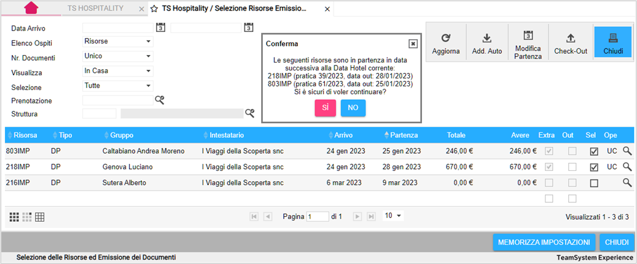Click the MEMORIZZA IMPOSTAZIONI button

(x=544, y=243)
